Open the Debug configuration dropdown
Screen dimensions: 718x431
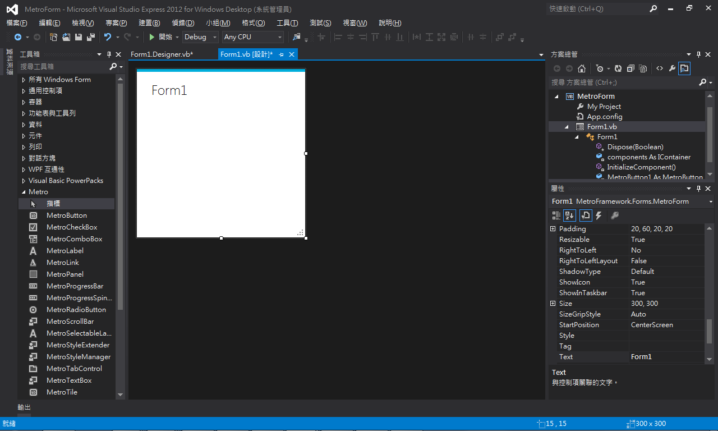pyautogui.click(x=215, y=37)
